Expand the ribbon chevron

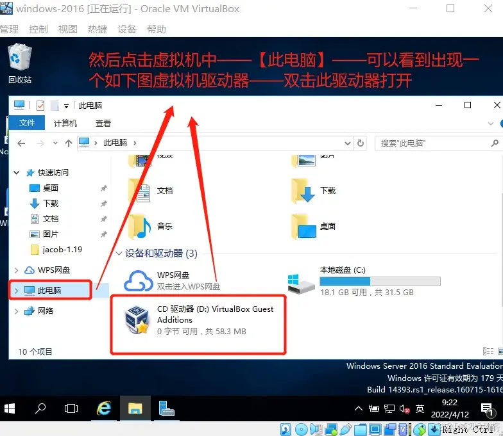tap(490, 124)
